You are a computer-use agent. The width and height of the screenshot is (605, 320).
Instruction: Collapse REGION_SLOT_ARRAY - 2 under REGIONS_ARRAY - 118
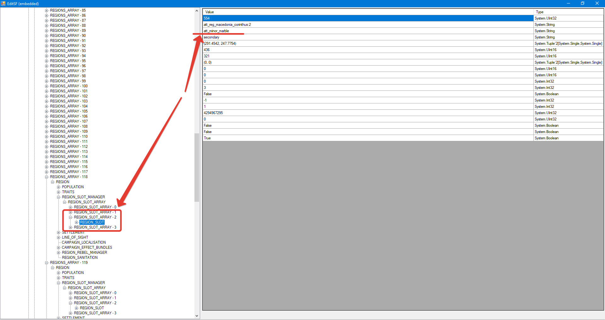[71, 217]
